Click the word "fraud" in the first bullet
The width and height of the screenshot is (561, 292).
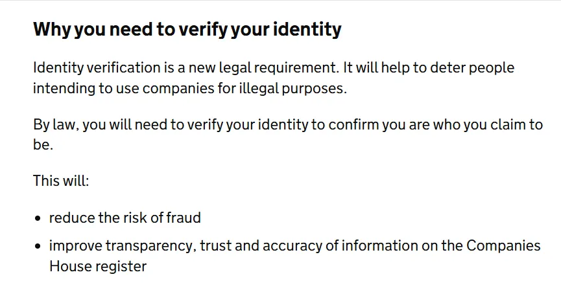[184, 218]
